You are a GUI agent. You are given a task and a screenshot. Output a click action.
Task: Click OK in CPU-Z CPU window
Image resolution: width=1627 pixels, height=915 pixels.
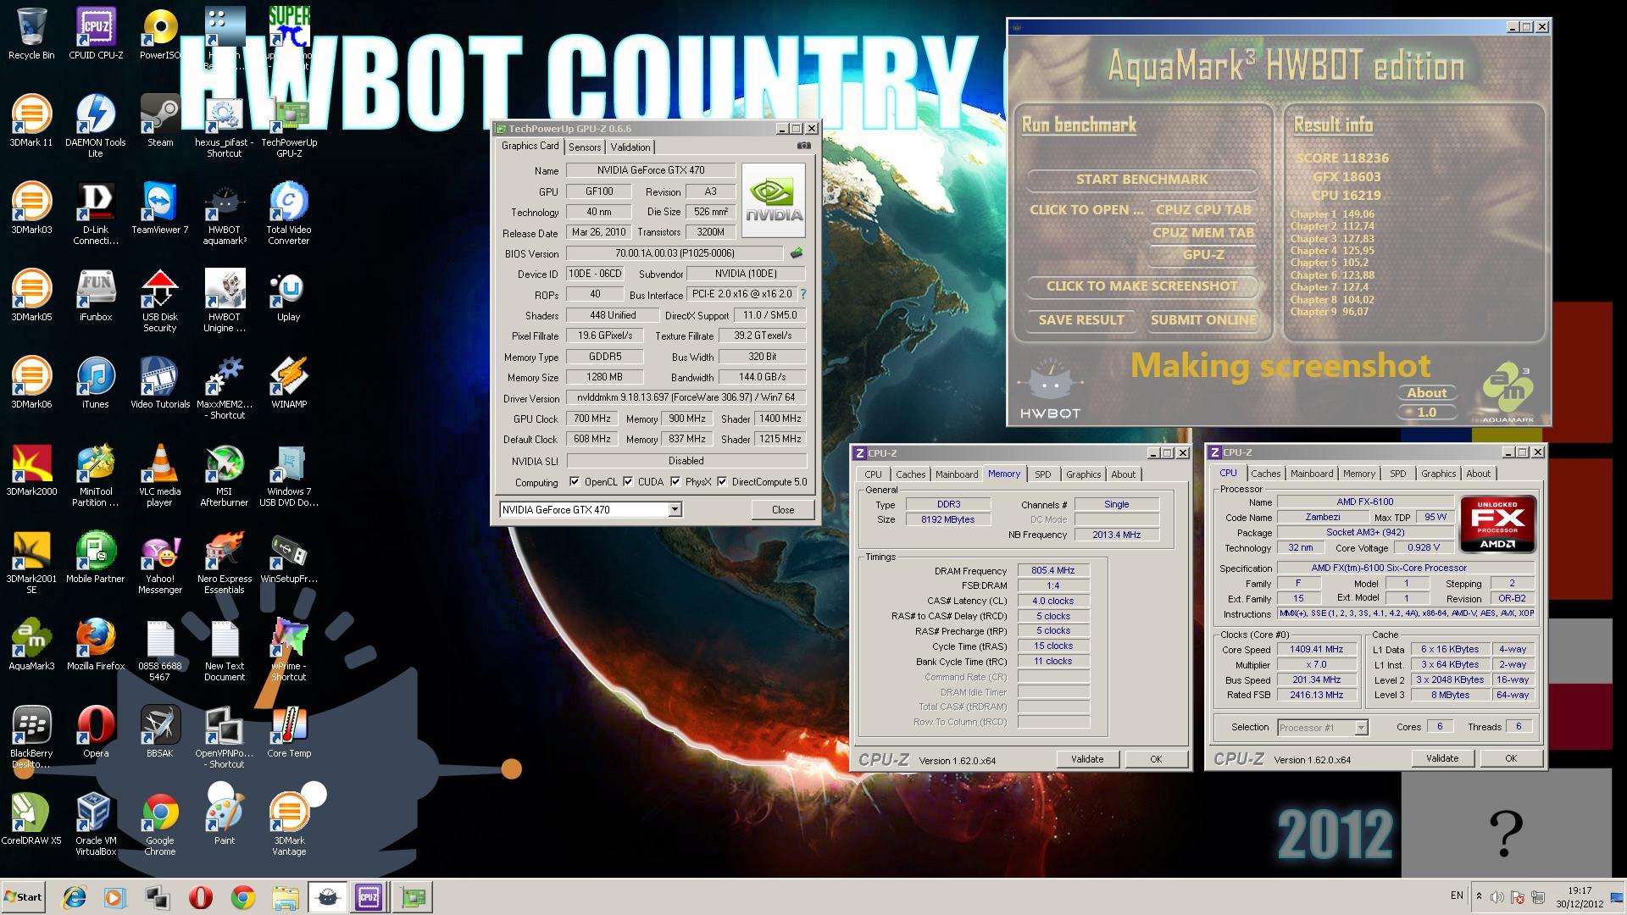[x=1510, y=758]
